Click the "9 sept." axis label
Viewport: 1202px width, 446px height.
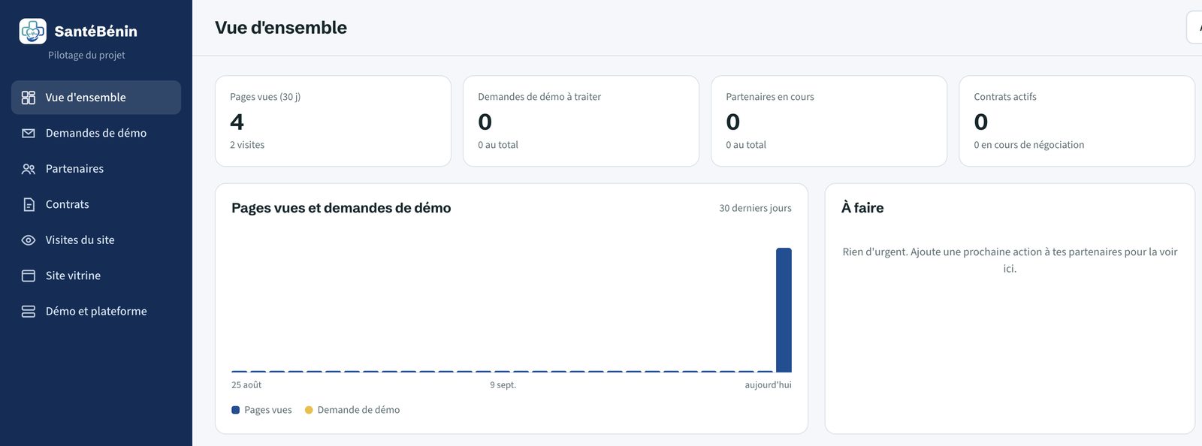point(503,385)
